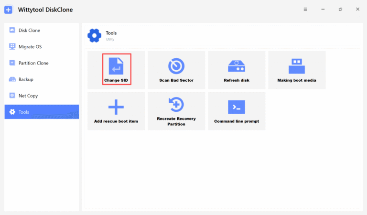The height and width of the screenshot is (215, 367).
Task: Minimize the DiskClone window
Action: point(323,10)
